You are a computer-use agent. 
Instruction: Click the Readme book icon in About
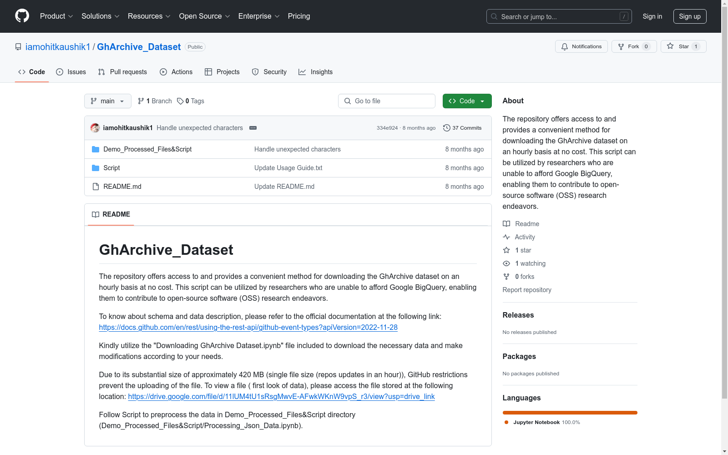pyautogui.click(x=506, y=224)
